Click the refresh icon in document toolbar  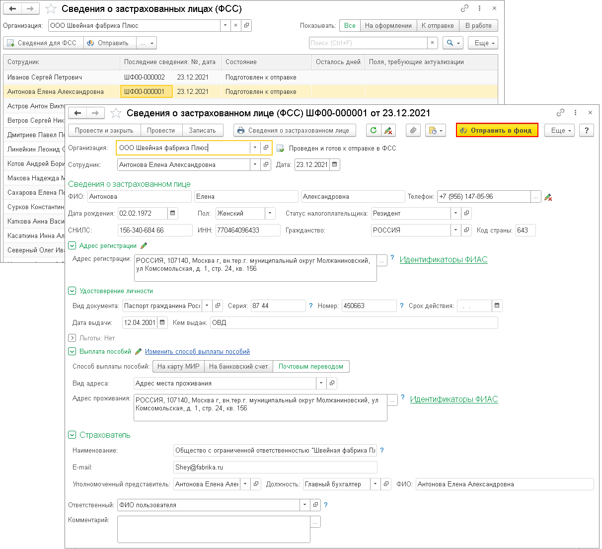point(374,130)
